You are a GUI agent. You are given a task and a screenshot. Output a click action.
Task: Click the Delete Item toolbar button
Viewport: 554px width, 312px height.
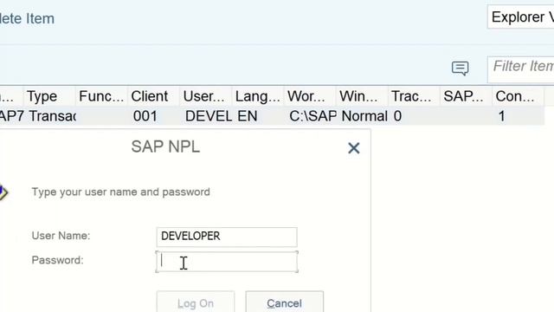pos(27,18)
